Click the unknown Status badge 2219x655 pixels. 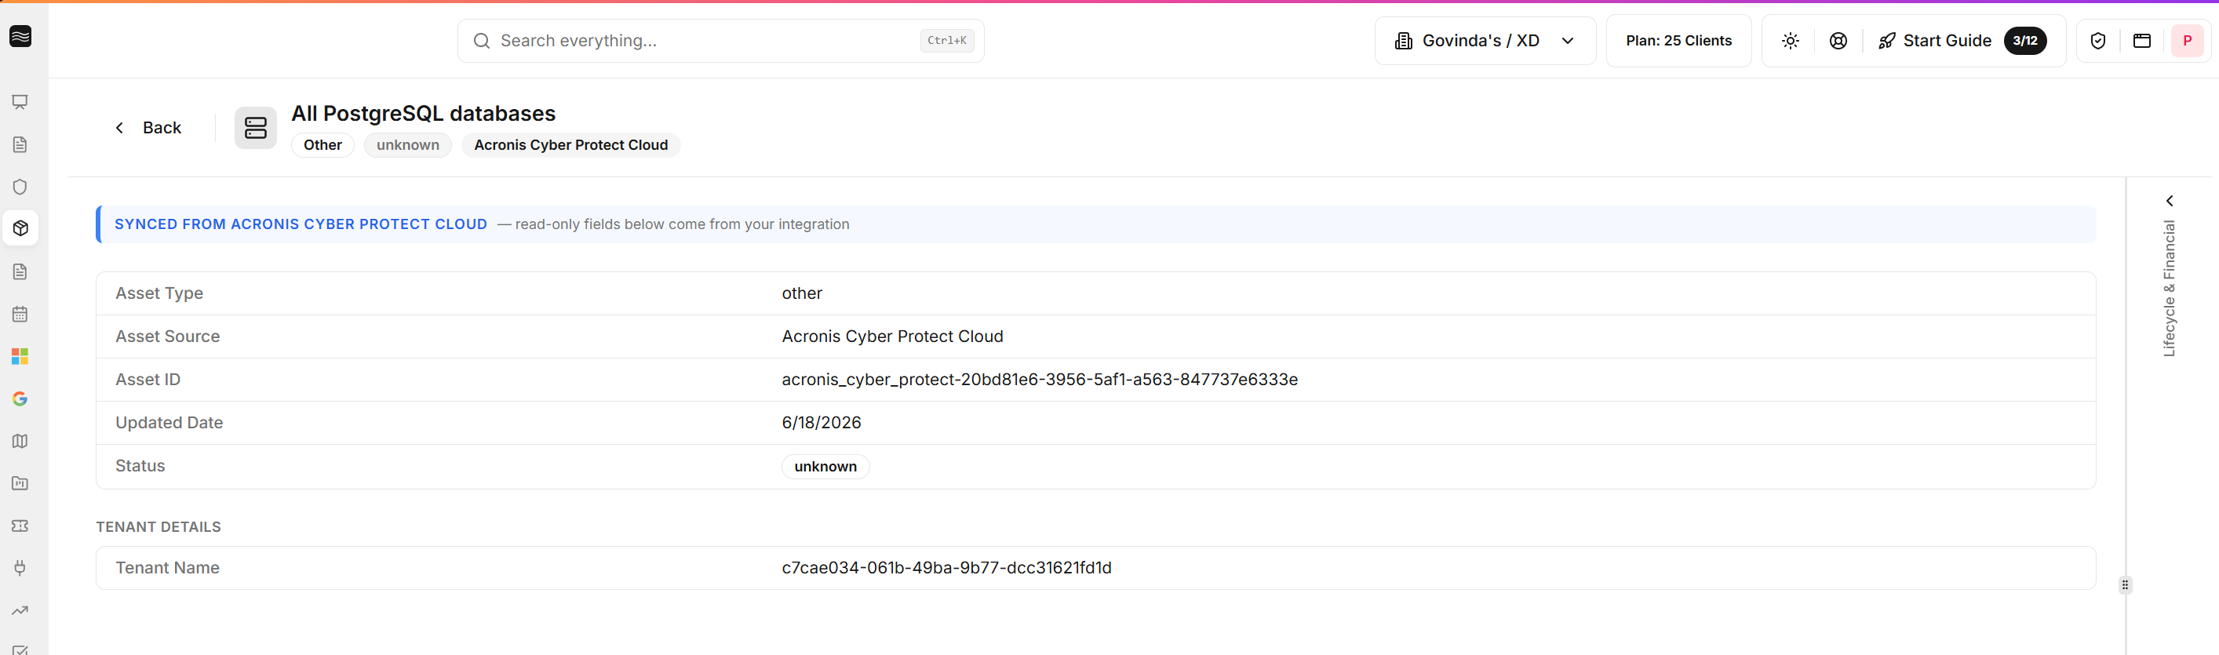point(825,467)
